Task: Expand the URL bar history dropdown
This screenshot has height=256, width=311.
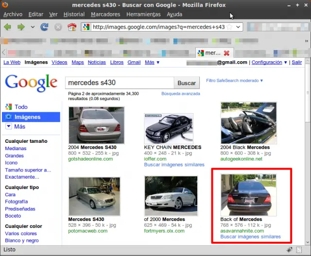Action: [x=238, y=27]
